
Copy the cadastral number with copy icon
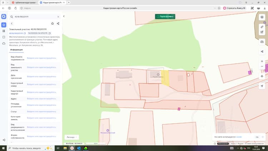[x=25, y=33]
